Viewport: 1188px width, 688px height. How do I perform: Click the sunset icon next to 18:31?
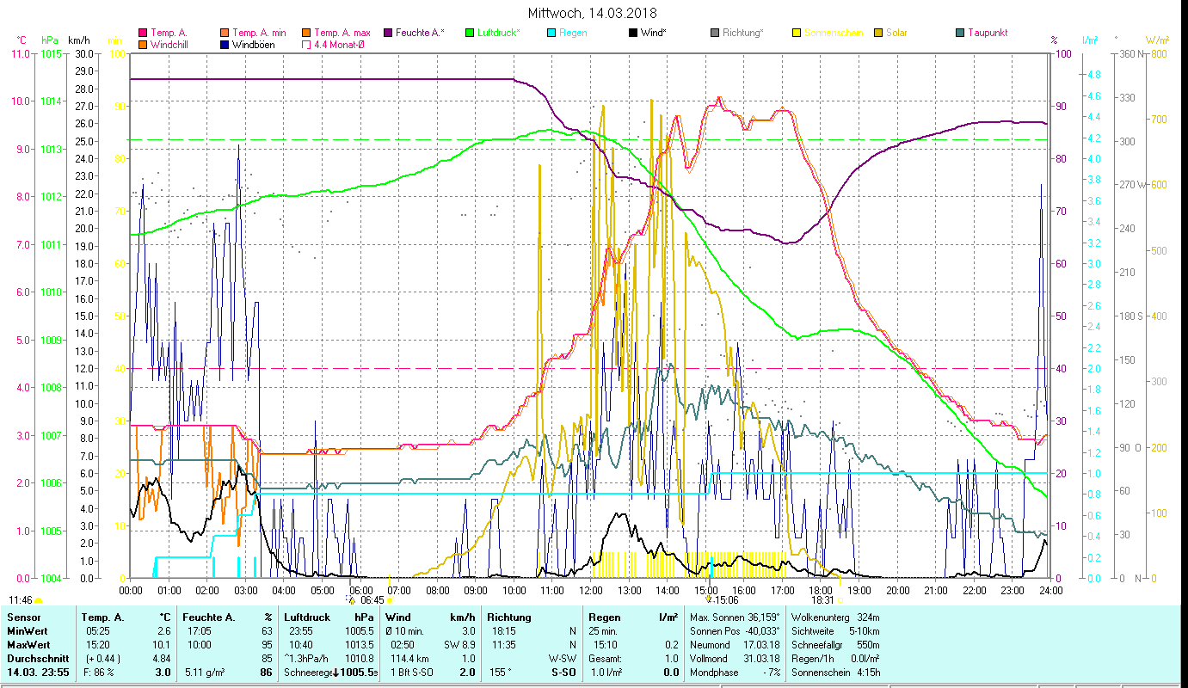840,600
